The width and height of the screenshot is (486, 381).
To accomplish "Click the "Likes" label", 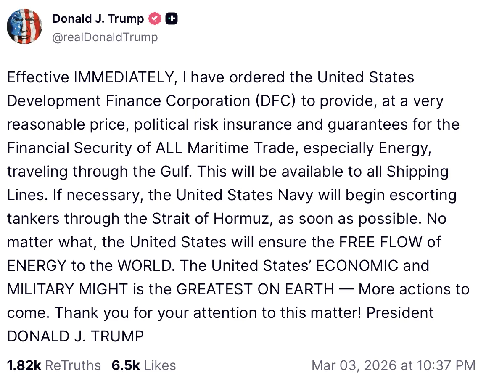I will tap(160, 365).
